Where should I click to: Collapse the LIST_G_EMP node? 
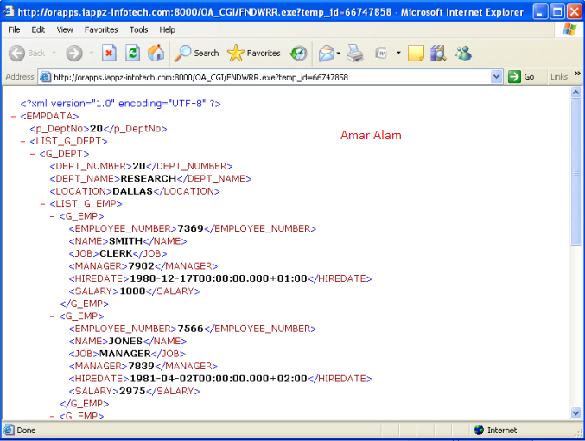click(42, 204)
